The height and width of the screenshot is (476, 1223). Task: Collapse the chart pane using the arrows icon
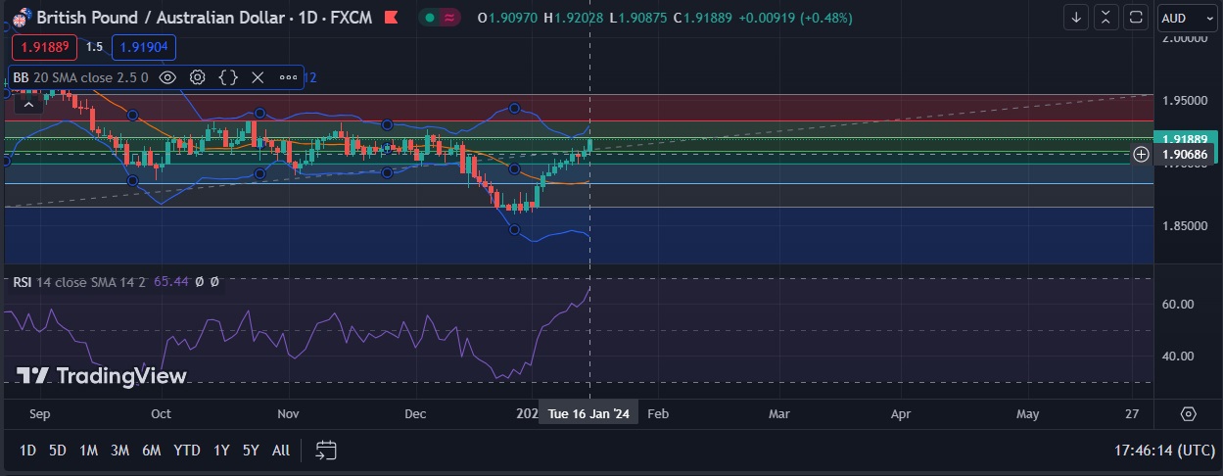coord(1106,18)
